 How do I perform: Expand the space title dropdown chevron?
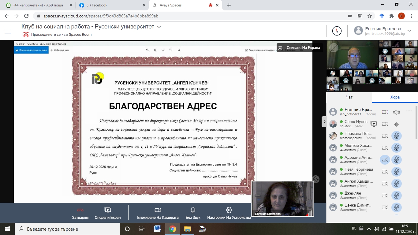(x=159, y=27)
